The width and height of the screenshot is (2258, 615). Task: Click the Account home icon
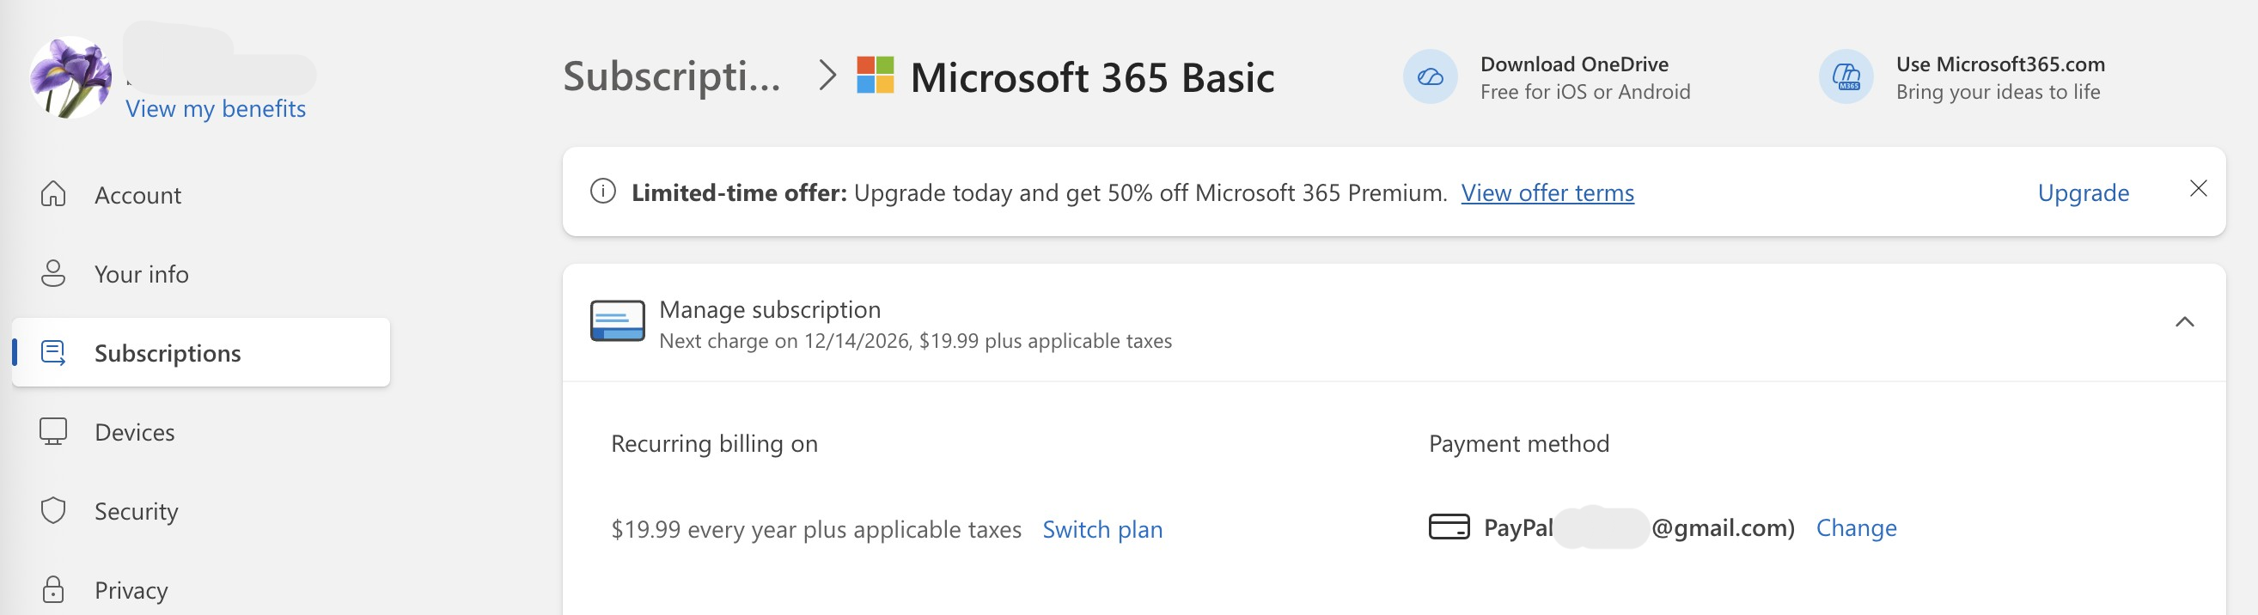53,193
